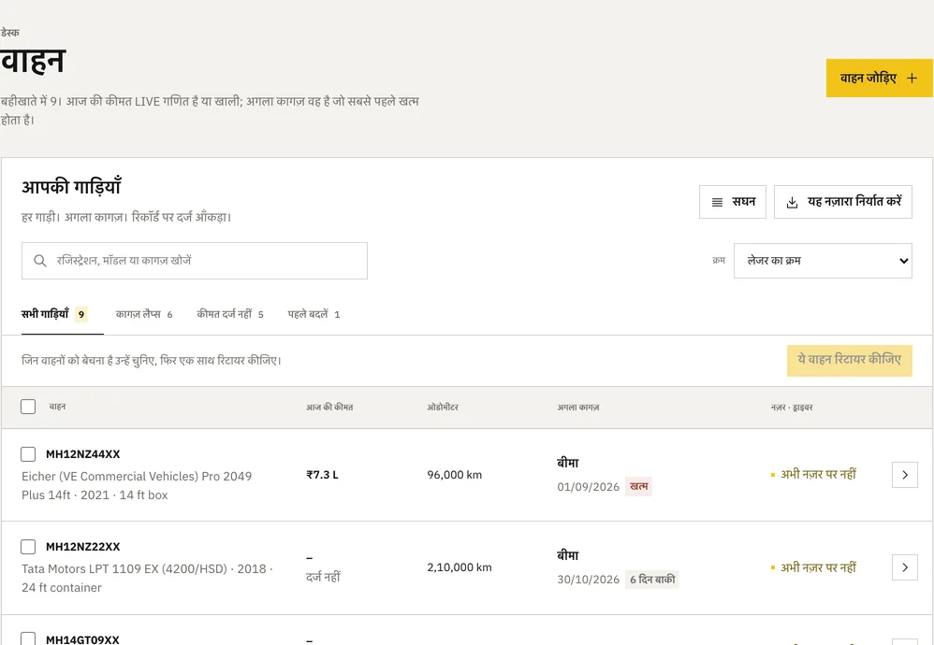The image size is (934, 645).
Task: Toggle the select-all checkbox in table header
Action: point(28,407)
